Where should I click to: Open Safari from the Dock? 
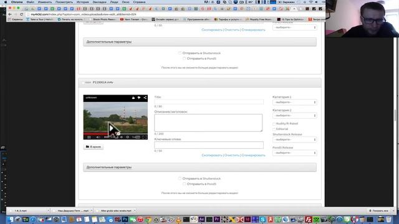pos(33,220)
